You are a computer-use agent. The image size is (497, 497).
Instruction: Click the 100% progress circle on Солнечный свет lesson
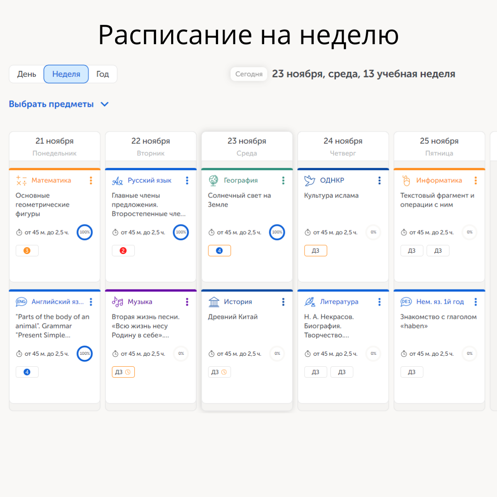277,232
